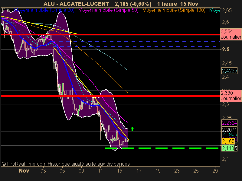
Task: Click the 2,3 price axis label
Action: pos(225,104)
